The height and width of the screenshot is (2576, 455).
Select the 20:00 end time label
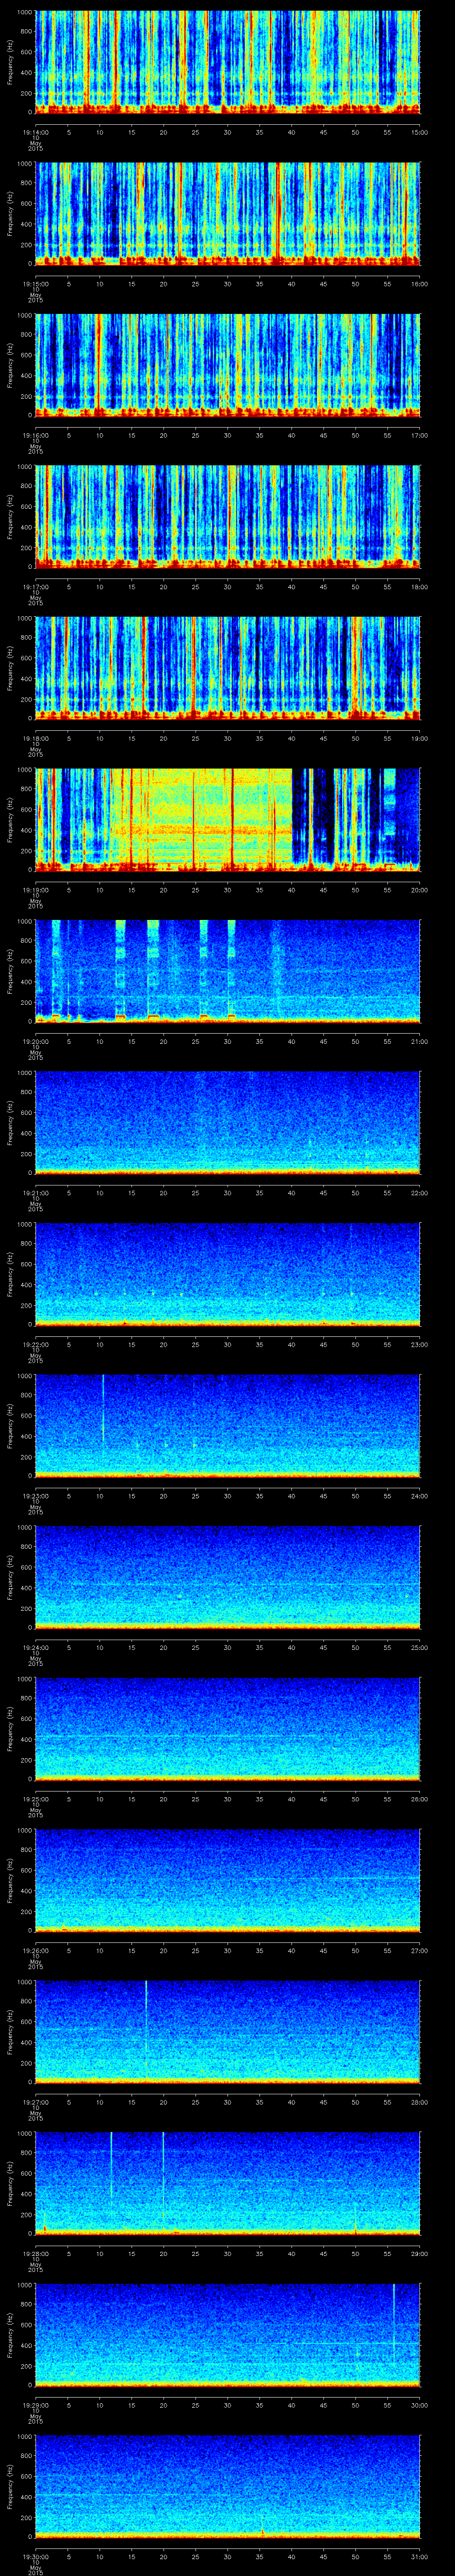click(x=420, y=890)
